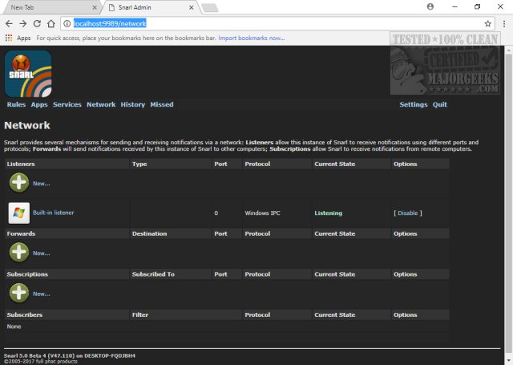Click the Network page heading
This screenshot has width=513, height=365.
pos(27,125)
